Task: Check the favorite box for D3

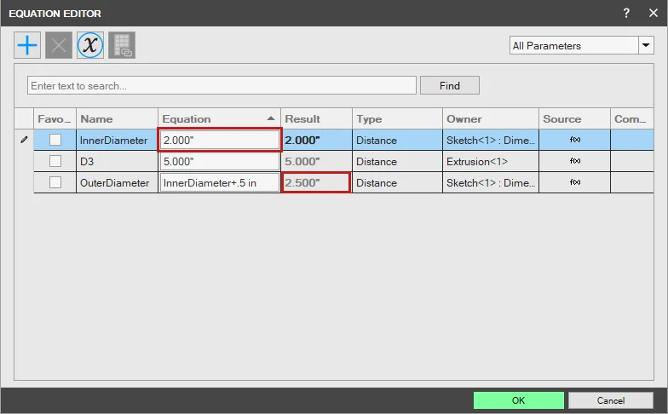Action: pos(55,161)
